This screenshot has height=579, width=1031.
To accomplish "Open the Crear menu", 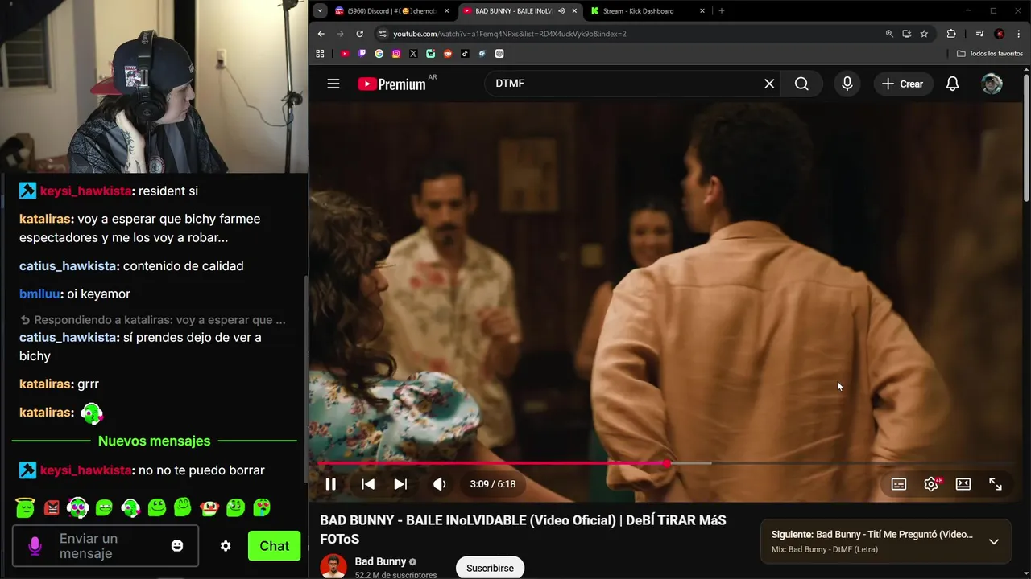I will 903,84.
